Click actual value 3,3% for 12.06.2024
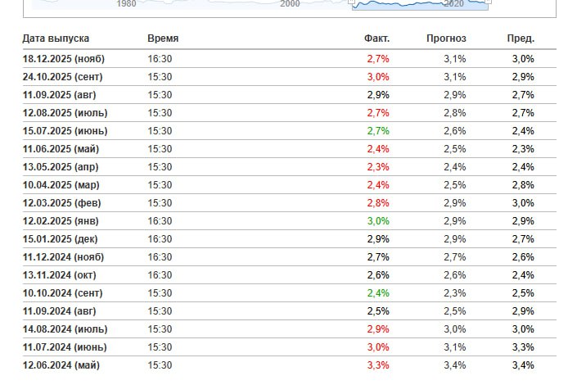Viewport: 568px width, 385px height. click(378, 365)
